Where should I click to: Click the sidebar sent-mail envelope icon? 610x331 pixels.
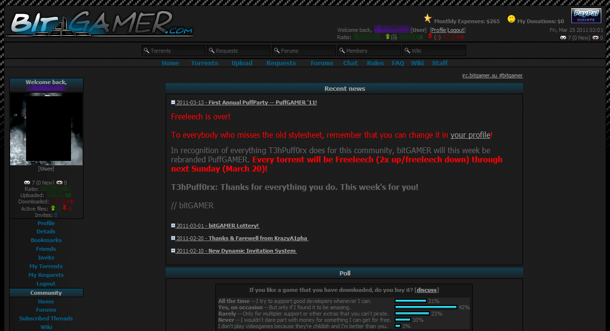[59, 183]
